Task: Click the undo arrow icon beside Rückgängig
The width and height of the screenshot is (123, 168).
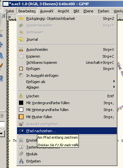Action: click(21, 19)
